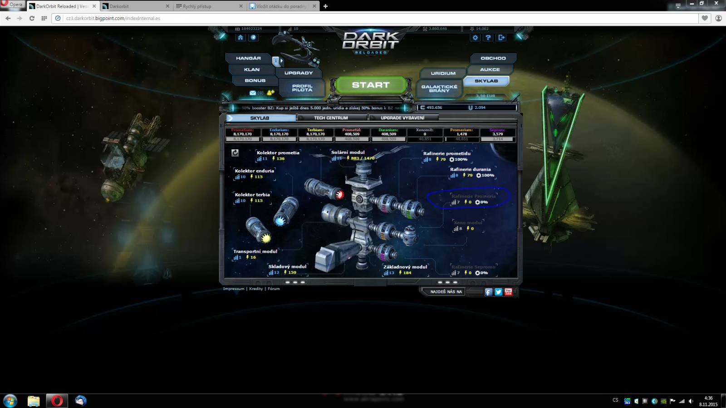
Task: Click the Opera icon in the Windows taskbar
Action: 57,401
